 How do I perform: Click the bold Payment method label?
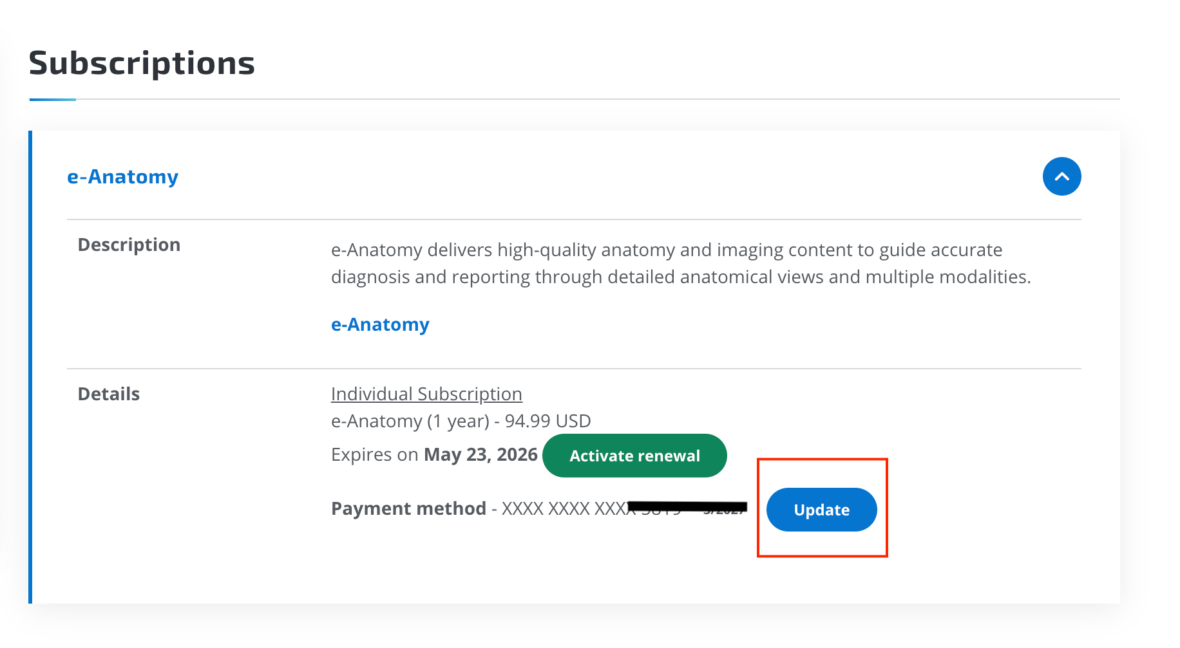pyautogui.click(x=408, y=509)
